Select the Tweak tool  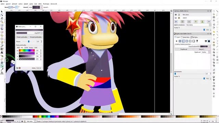pos(2,18)
